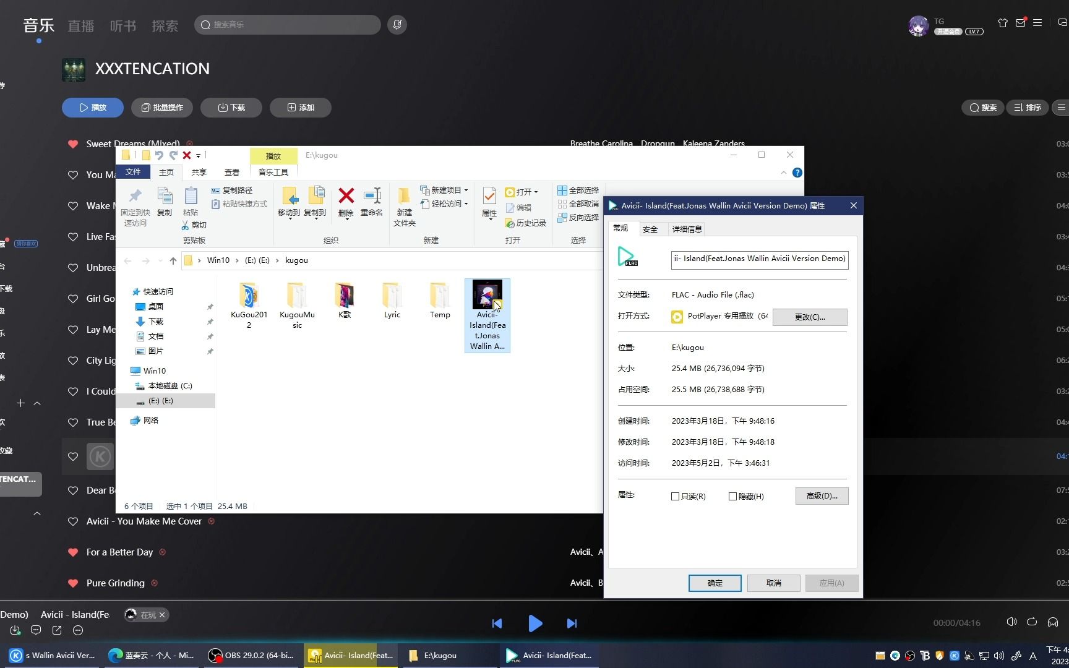Open Quick Access toolbar customize dropdown
This screenshot has height=668, width=1069.
(199, 156)
